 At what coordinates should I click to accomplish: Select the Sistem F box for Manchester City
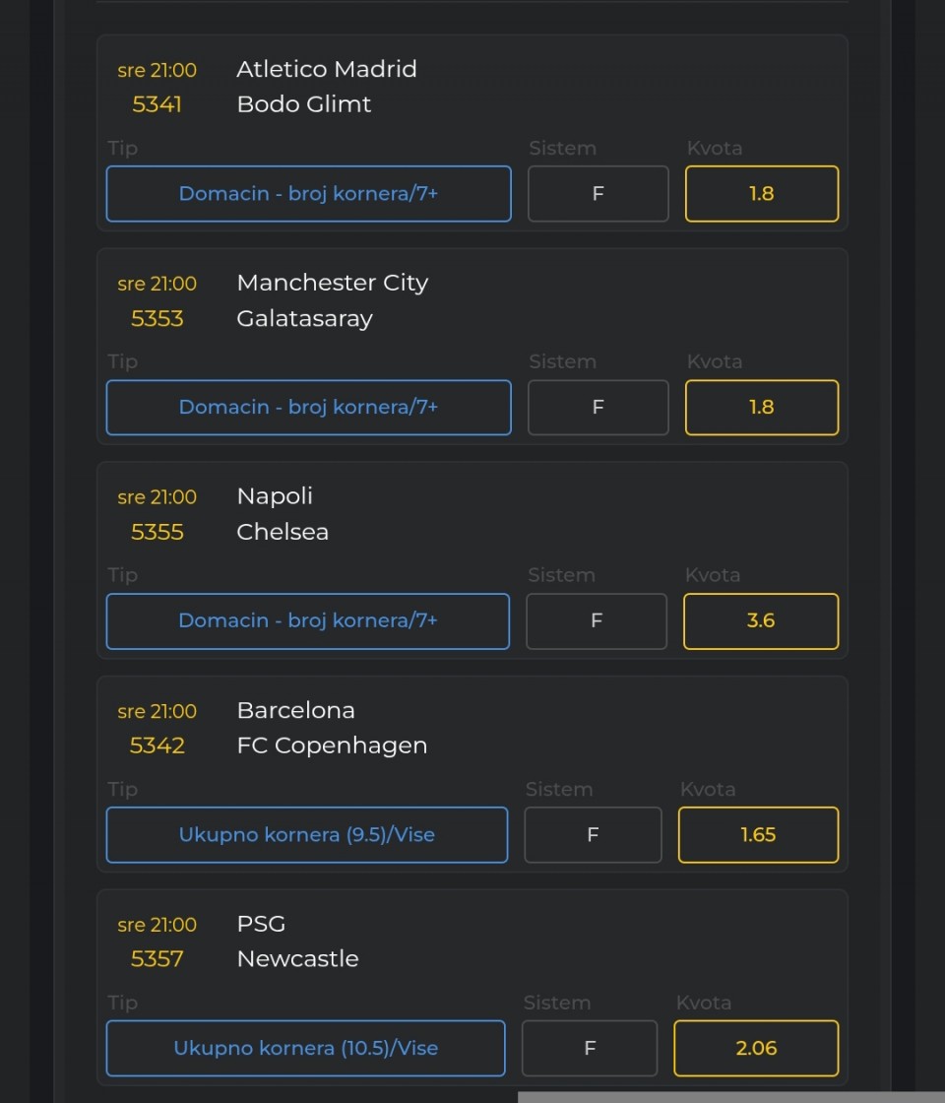[x=598, y=408]
